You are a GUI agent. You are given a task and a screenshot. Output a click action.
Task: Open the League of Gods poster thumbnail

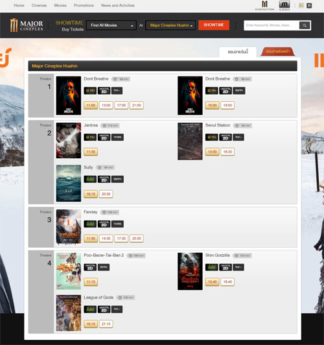(x=69, y=313)
